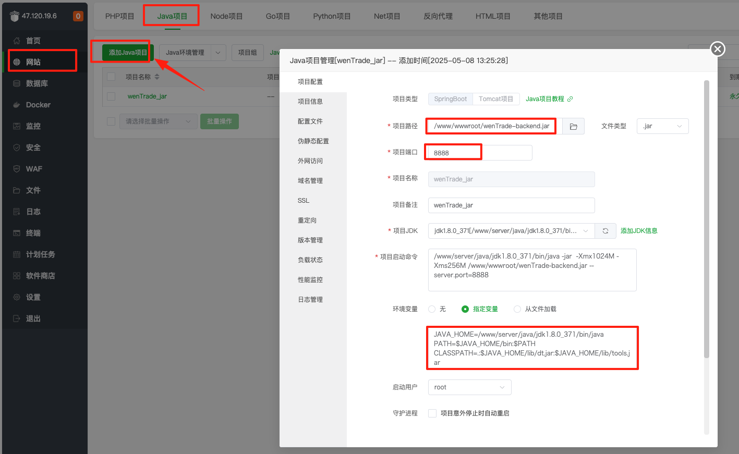Open 版本管理 in the dialog menu

313,240
